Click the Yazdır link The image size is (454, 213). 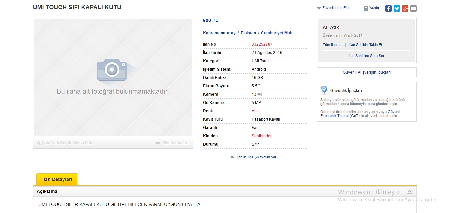[374, 8]
